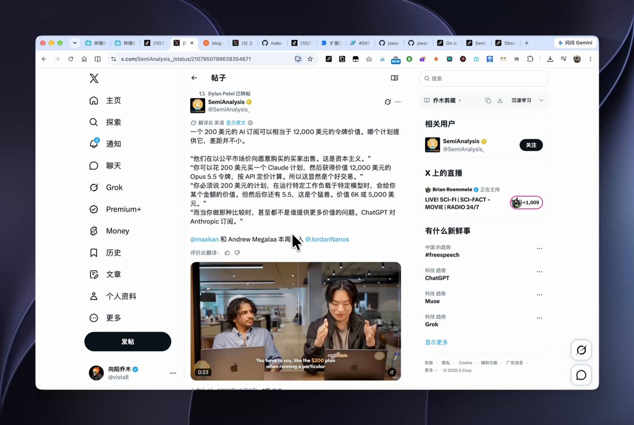The width and height of the screenshot is (634, 425).
Task: Open 聊天 from the sidebar
Action: coord(105,166)
